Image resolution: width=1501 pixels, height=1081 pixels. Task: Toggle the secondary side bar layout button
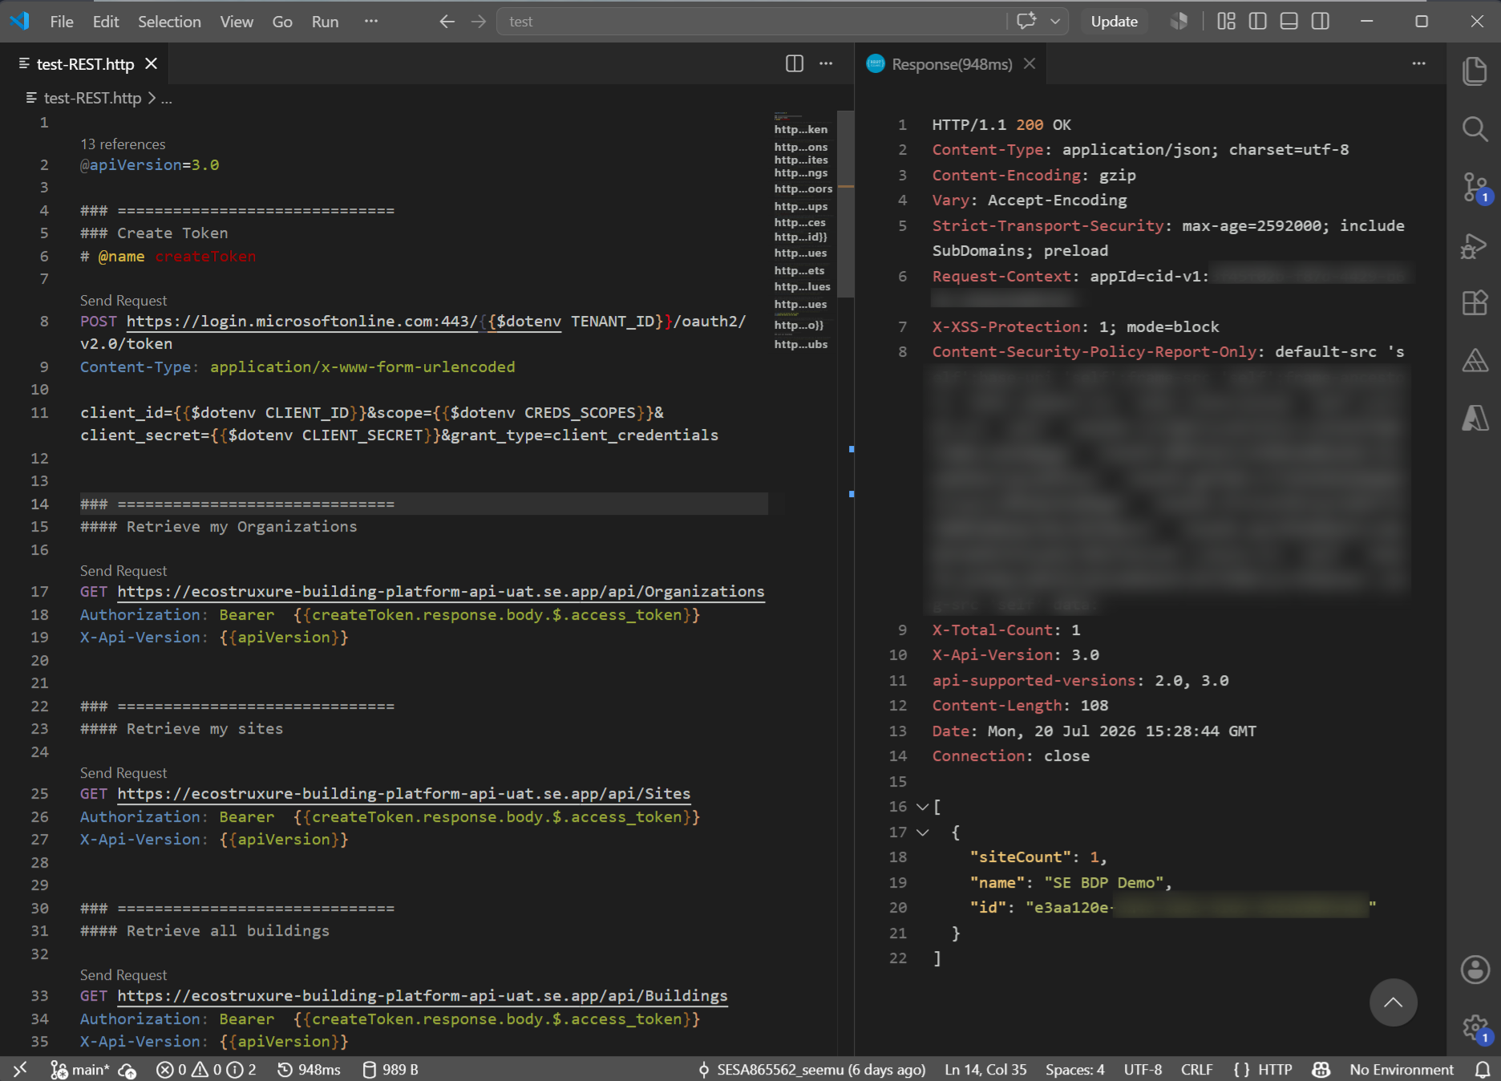(x=1320, y=22)
